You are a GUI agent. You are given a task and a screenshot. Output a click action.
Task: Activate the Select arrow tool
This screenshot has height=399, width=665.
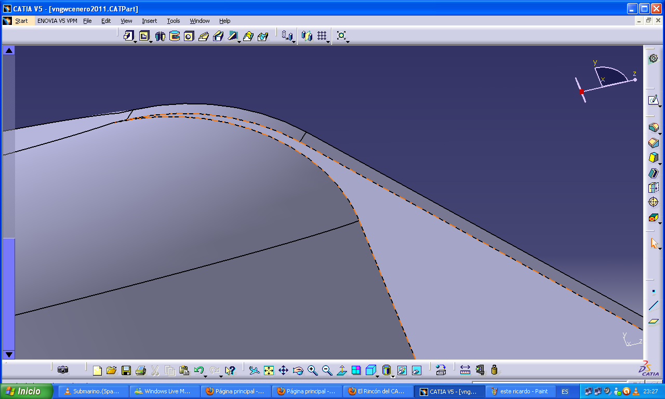coord(654,243)
